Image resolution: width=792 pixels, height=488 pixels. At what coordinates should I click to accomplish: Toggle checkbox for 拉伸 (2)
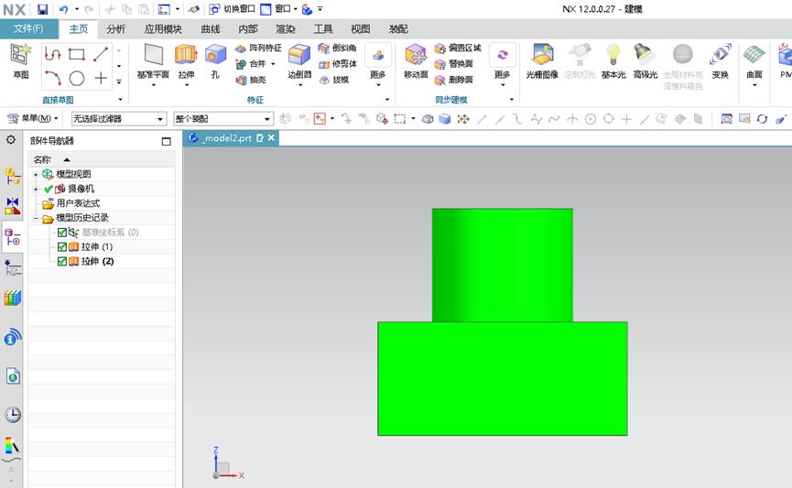coord(62,262)
